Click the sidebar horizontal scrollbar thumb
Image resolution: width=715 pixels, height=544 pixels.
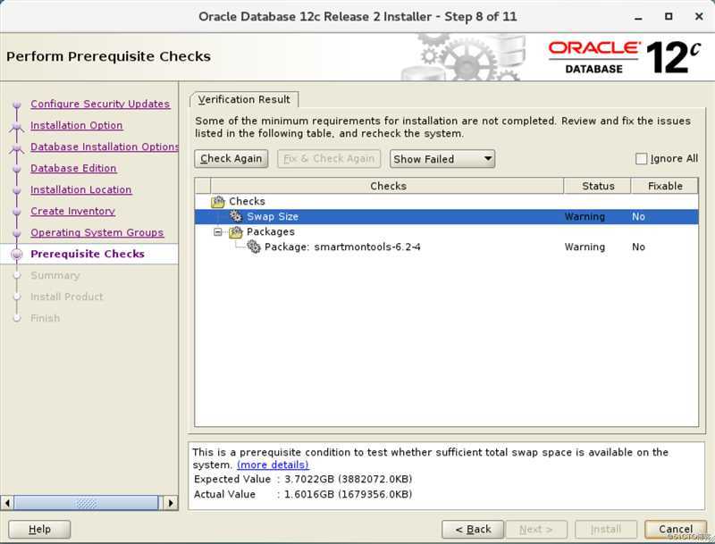(86, 503)
